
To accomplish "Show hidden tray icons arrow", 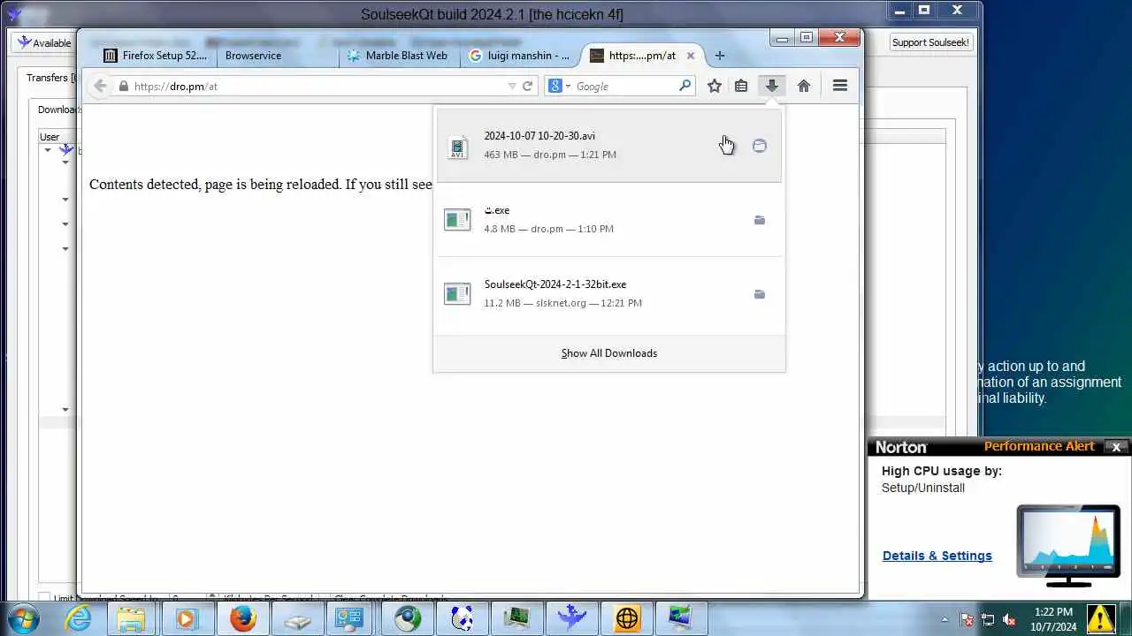I will (944, 619).
